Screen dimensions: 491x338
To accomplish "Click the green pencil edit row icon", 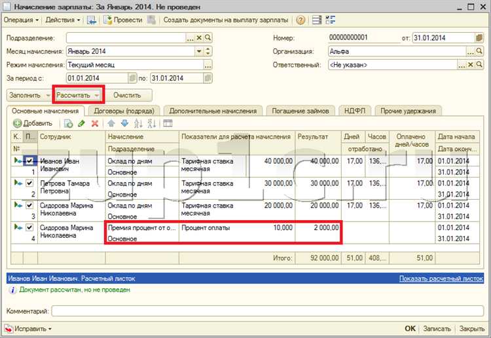I will pyautogui.click(x=81, y=123).
